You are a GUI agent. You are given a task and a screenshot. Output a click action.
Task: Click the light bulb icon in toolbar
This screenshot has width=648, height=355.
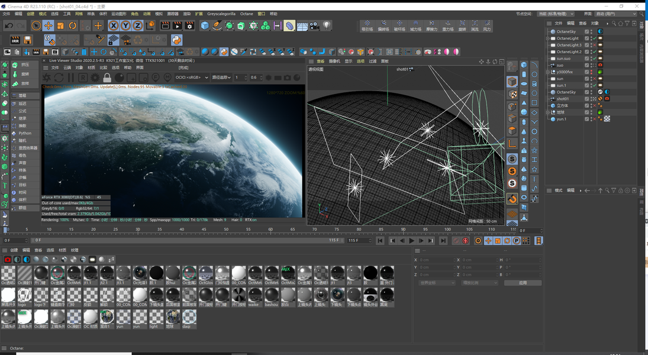(327, 25)
